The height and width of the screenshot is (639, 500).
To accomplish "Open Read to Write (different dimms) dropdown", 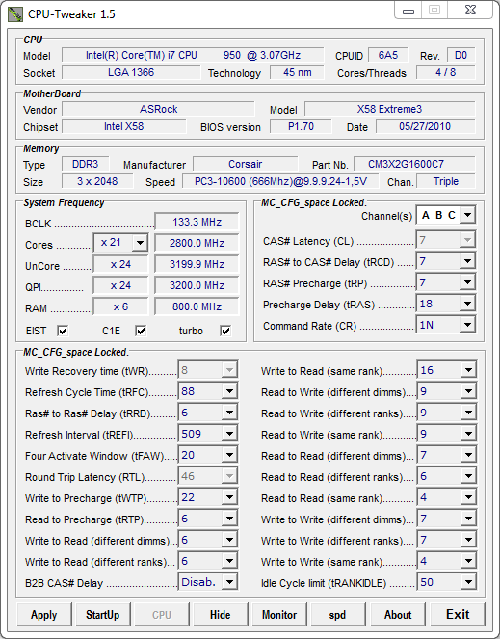I will click(x=468, y=391).
